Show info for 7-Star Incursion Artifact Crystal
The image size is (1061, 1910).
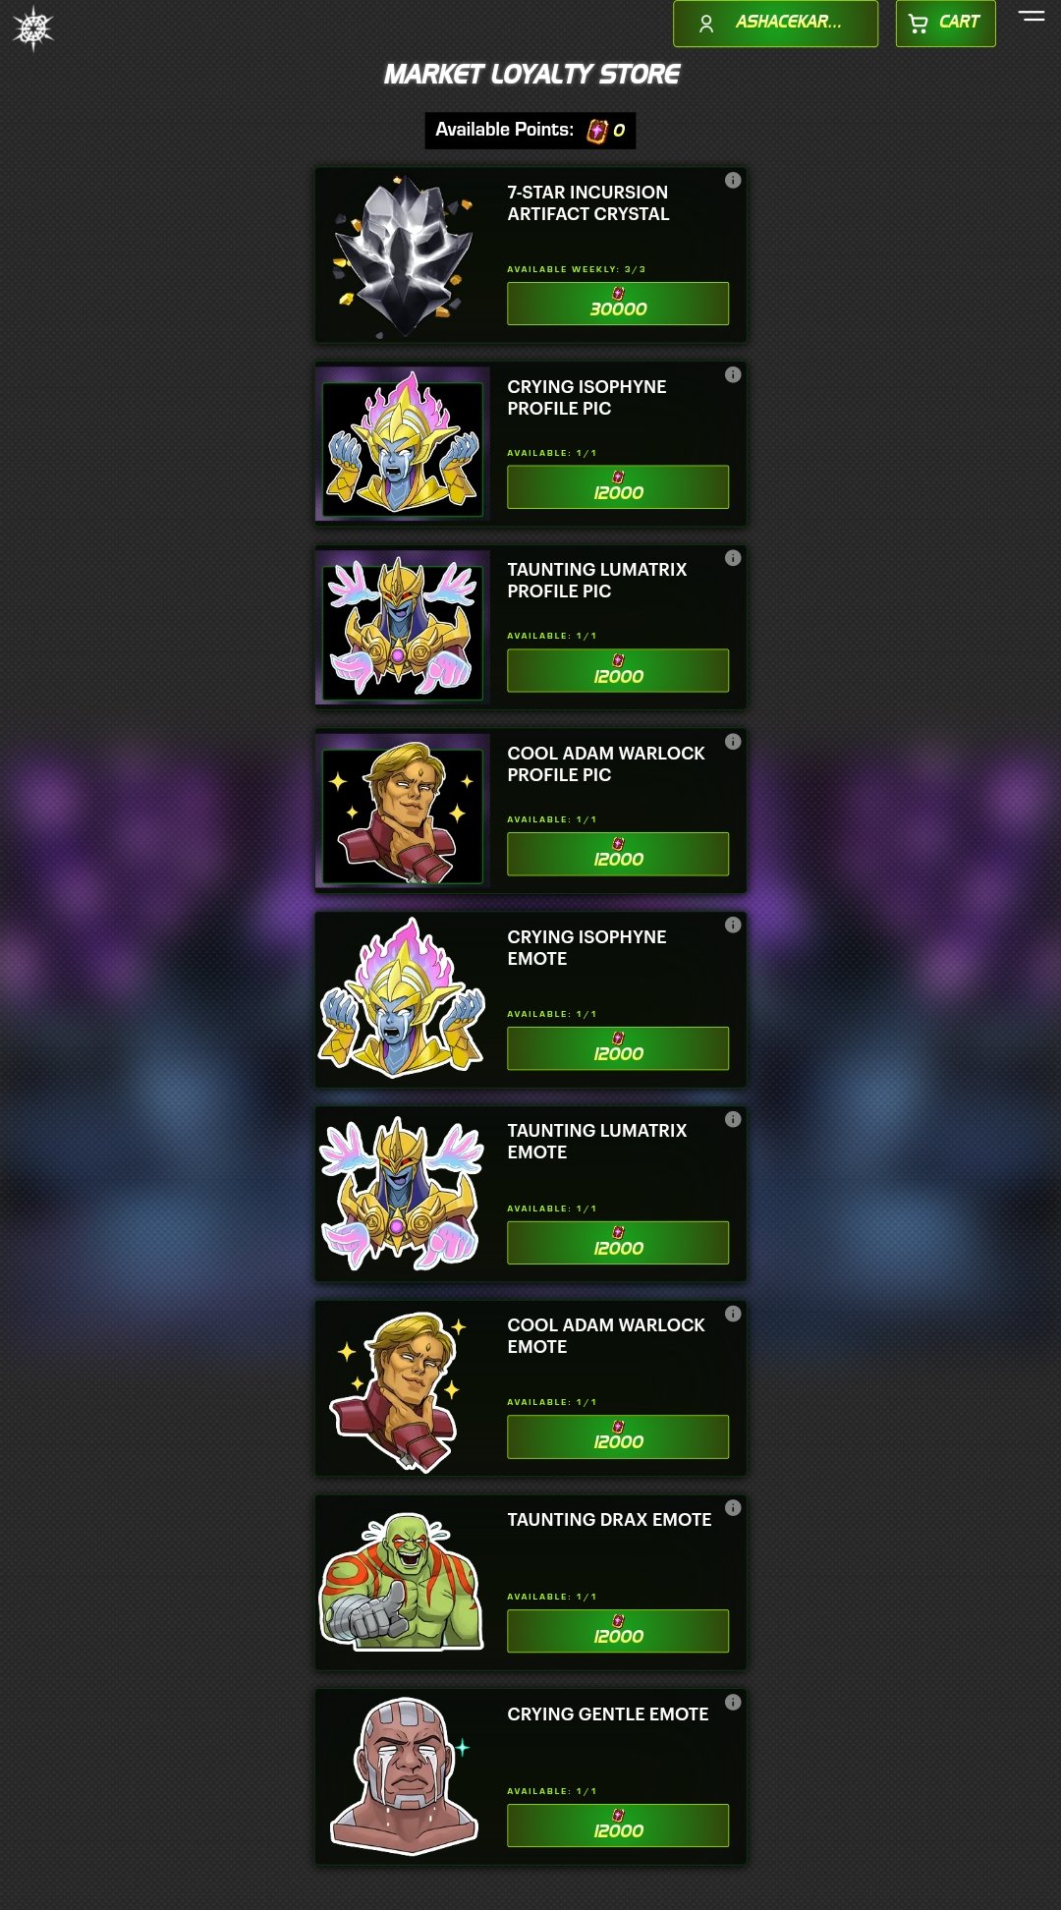(x=733, y=180)
